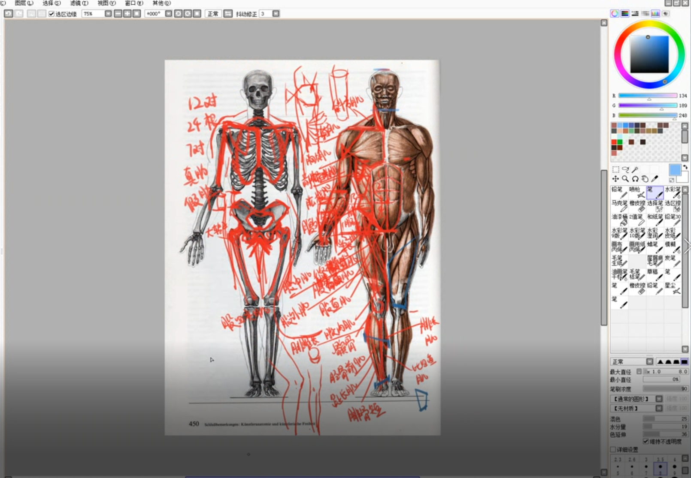691x478 pixels.
Task: Toggle the 维持不透明度 preserve opacity checkbox
Action: point(646,441)
